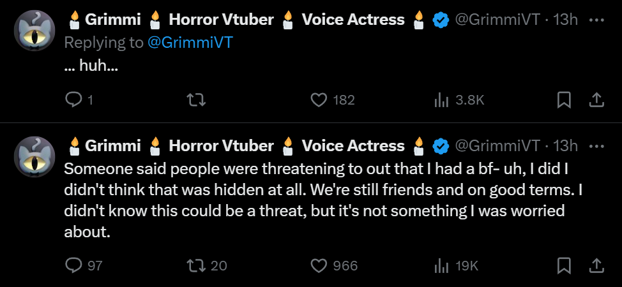This screenshot has width=622, height=287.
Task: Share the tweet about having a bf
Action: tap(596, 265)
